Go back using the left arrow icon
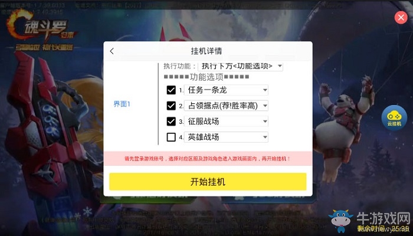The height and width of the screenshot is (236, 413). pos(112,51)
